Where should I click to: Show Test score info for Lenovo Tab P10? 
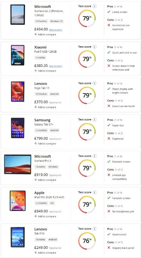(x=94, y=229)
